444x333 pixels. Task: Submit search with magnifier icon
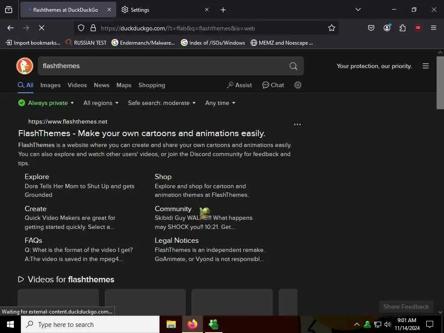point(294,66)
